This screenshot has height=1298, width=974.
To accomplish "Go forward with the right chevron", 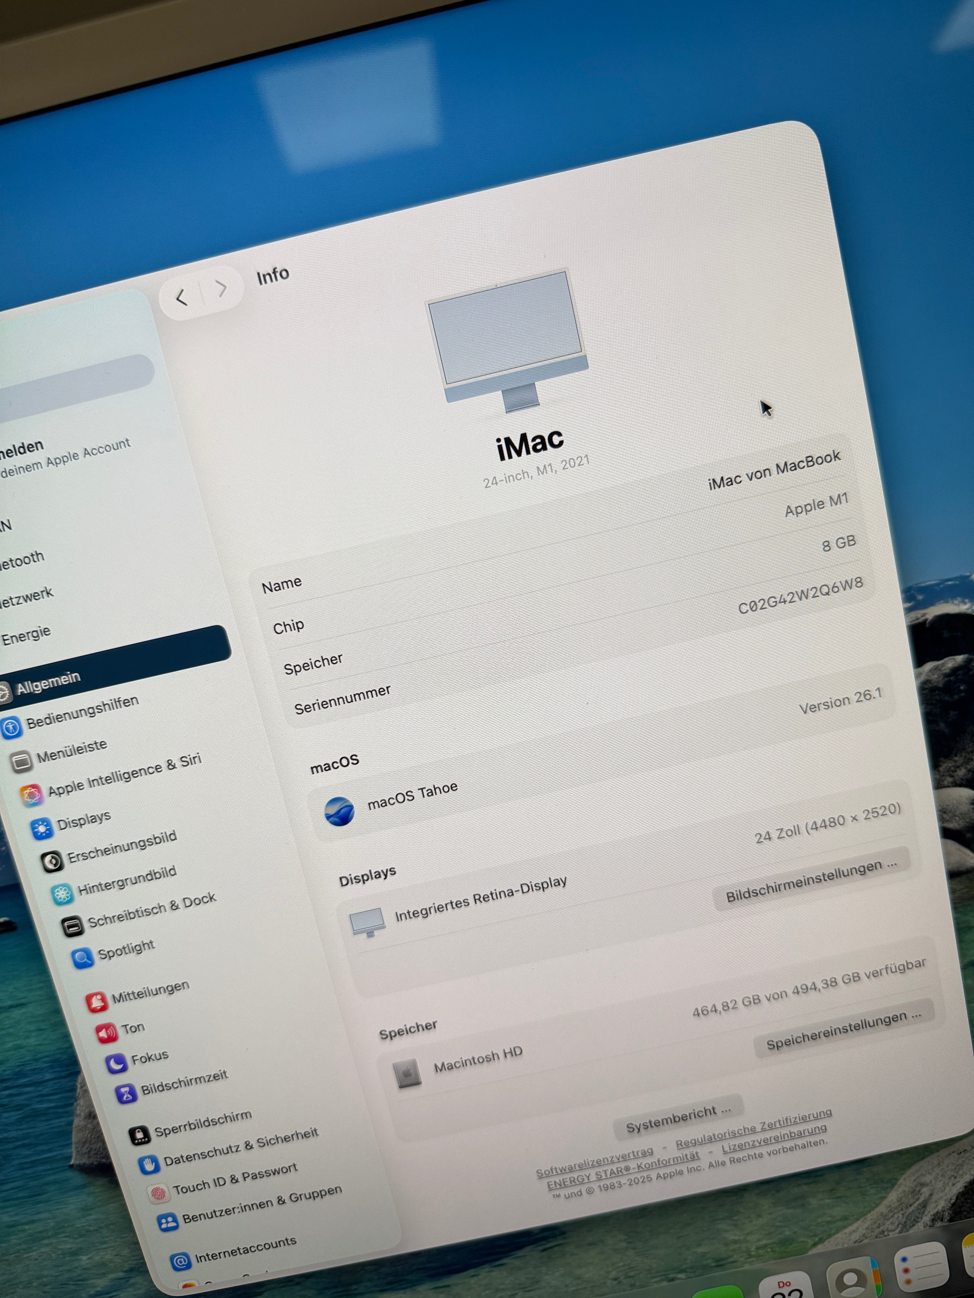I will tap(221, 288).
